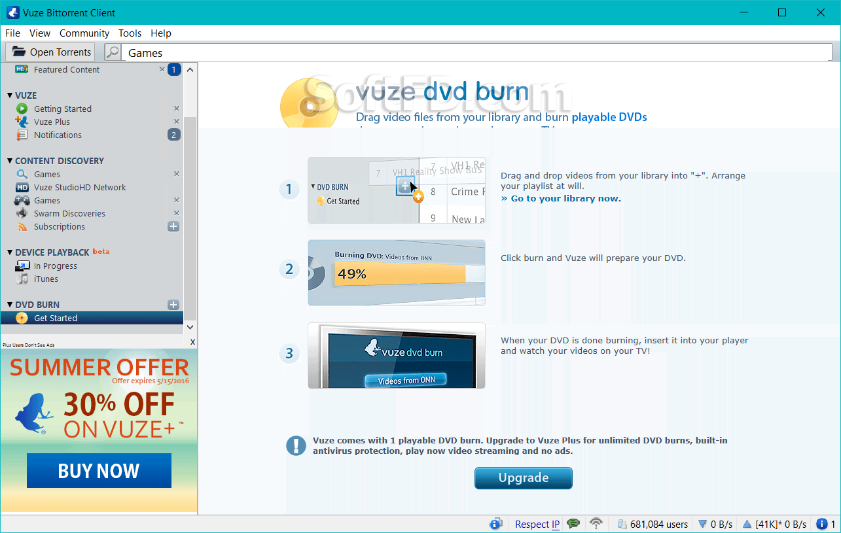Image resolution: width=841 pixels, height=533 pixels.
Task: Click the Featured Content count badge 1
Action: (x=174, y=69)
